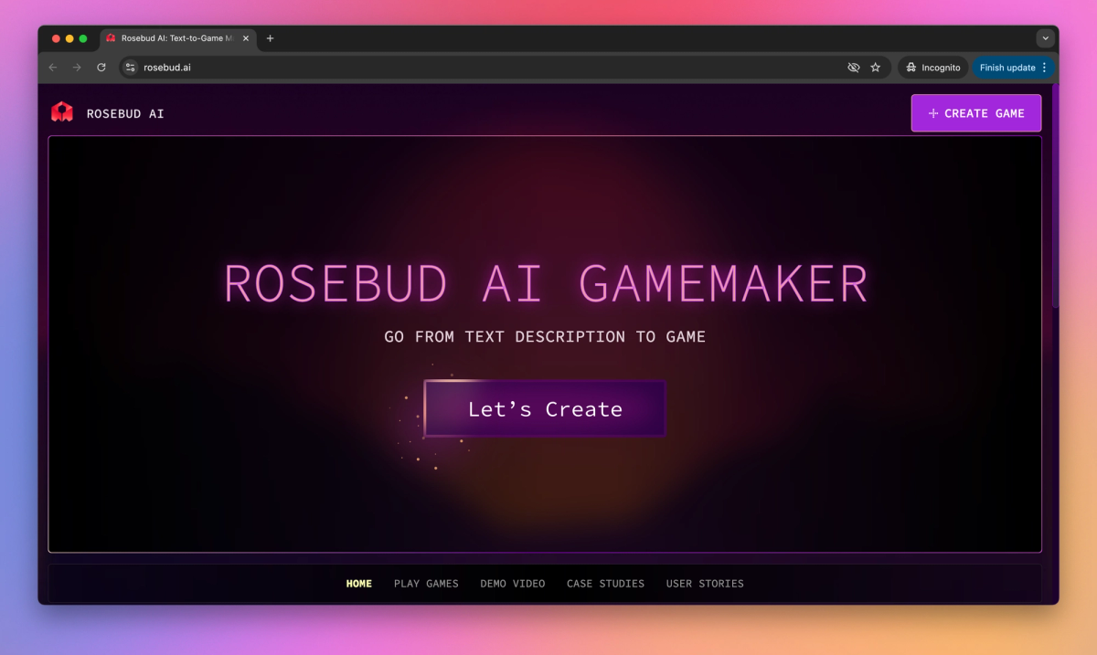The height and width of the screenshot is (655, 1097).
Task: Click the Let's Create button
Action: [545, 408]
